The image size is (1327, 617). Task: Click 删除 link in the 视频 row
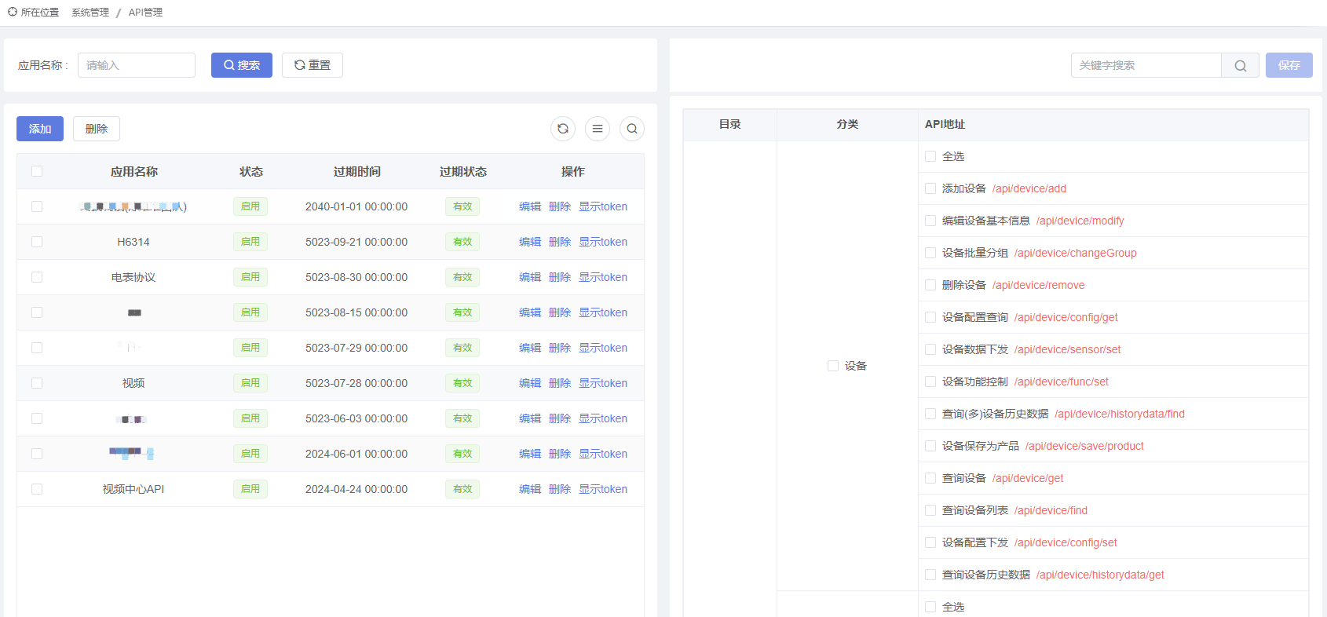tap(560, 383)
